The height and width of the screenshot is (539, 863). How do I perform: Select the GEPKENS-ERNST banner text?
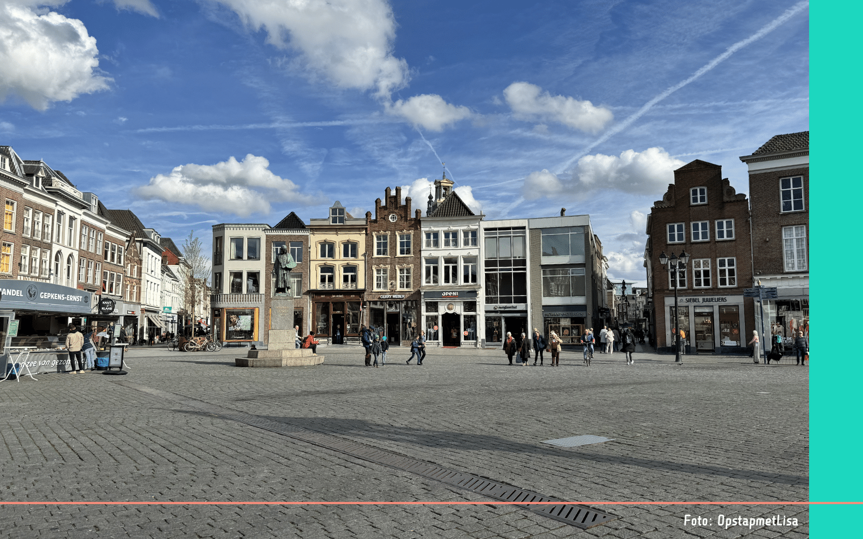[60, 298]
